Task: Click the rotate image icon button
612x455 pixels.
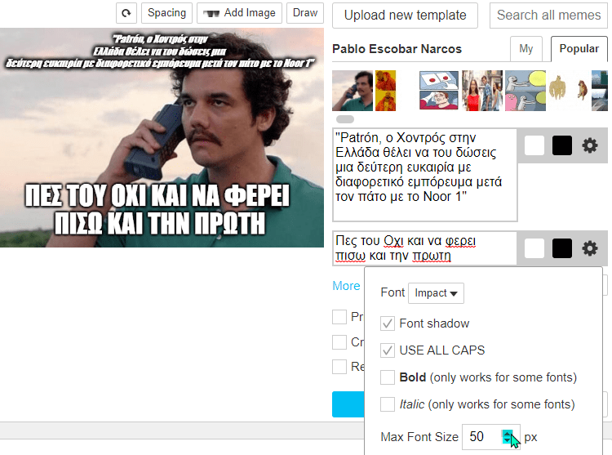Action: pos(126,13)
